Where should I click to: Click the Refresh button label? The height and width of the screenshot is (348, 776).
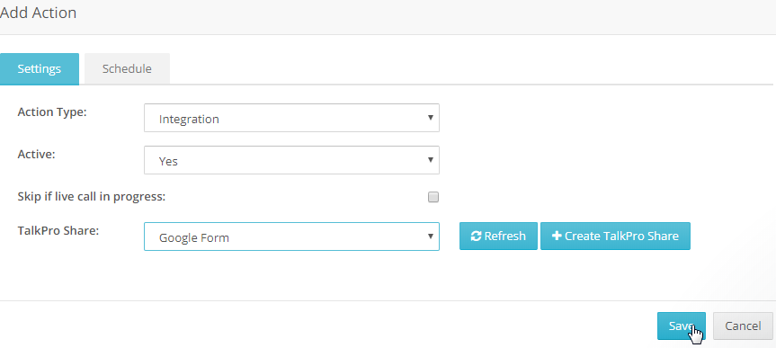tap(504, 236)
